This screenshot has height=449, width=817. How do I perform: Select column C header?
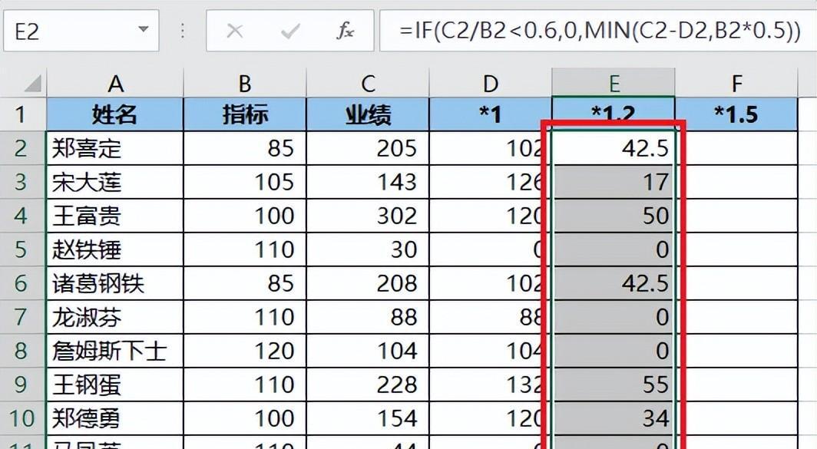click(368, 84)
